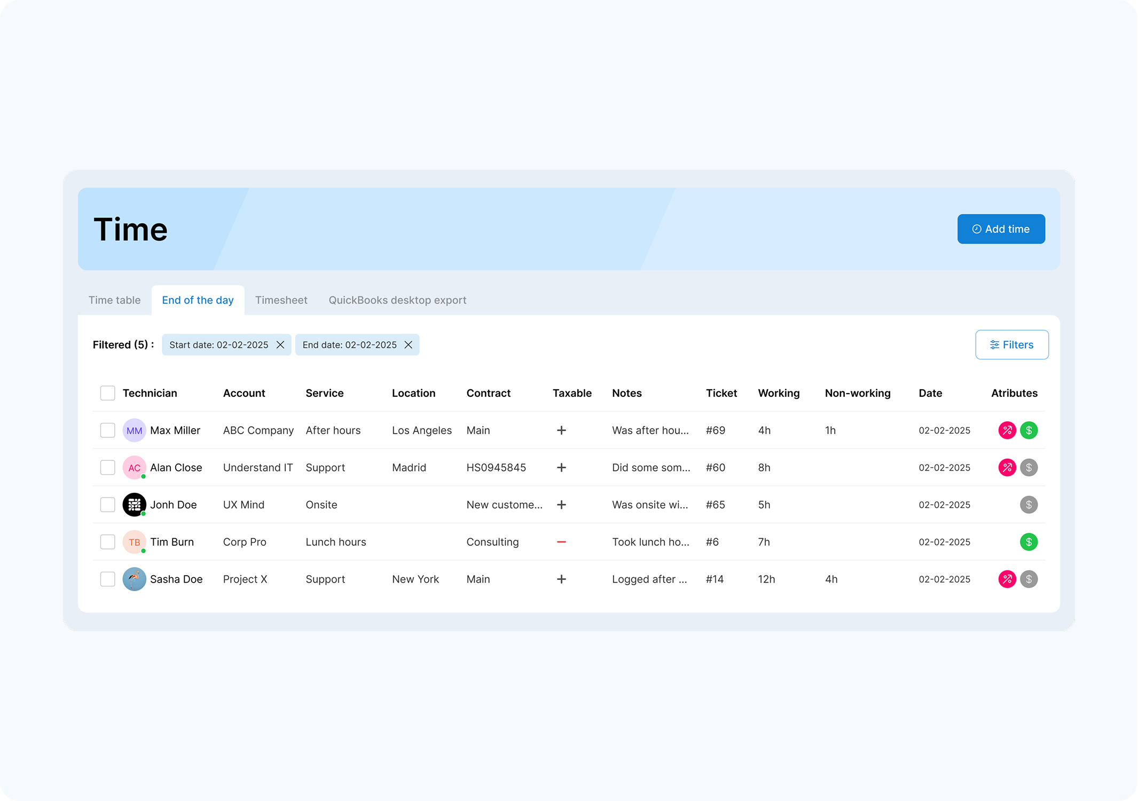Click red minus taxable icon for Tim Burn
The width and height of the screenshot is (1138, 801).
pyautogui.click(x=561, y=542)
